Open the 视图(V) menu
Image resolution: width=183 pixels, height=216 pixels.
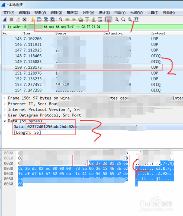tap(40, 12)
